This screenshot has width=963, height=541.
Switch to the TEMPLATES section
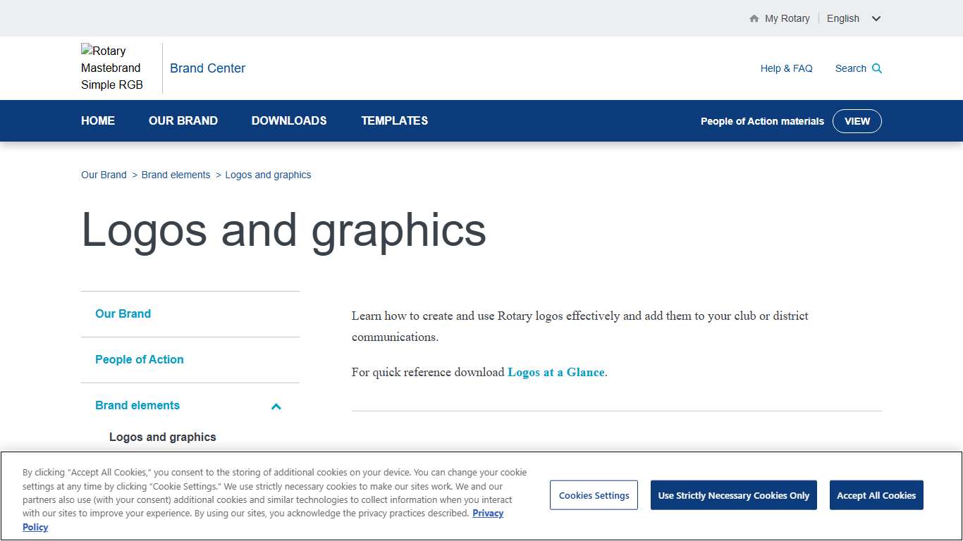pos(394,120)
